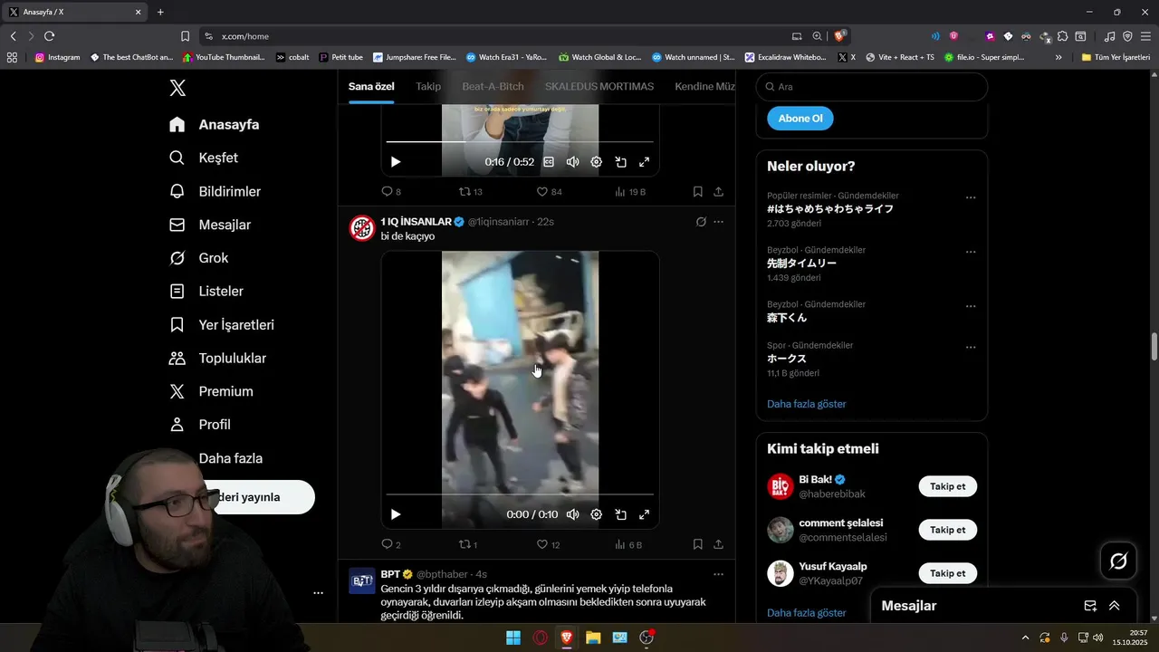Image resolution: width=1159 pixels, height=652 pixels.
Task: Open Grok in the sidebar
Action: (198, 258)
